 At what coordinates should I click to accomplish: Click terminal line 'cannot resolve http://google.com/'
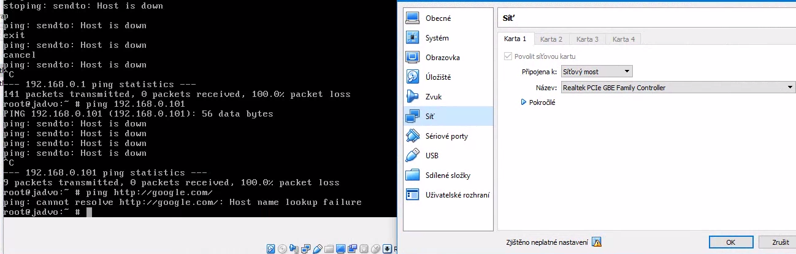(182, 202)
